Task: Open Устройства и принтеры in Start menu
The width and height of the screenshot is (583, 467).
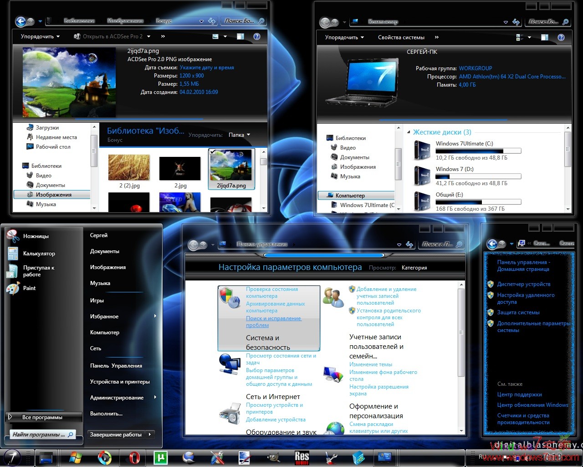Action: click(x=120, y=382)
